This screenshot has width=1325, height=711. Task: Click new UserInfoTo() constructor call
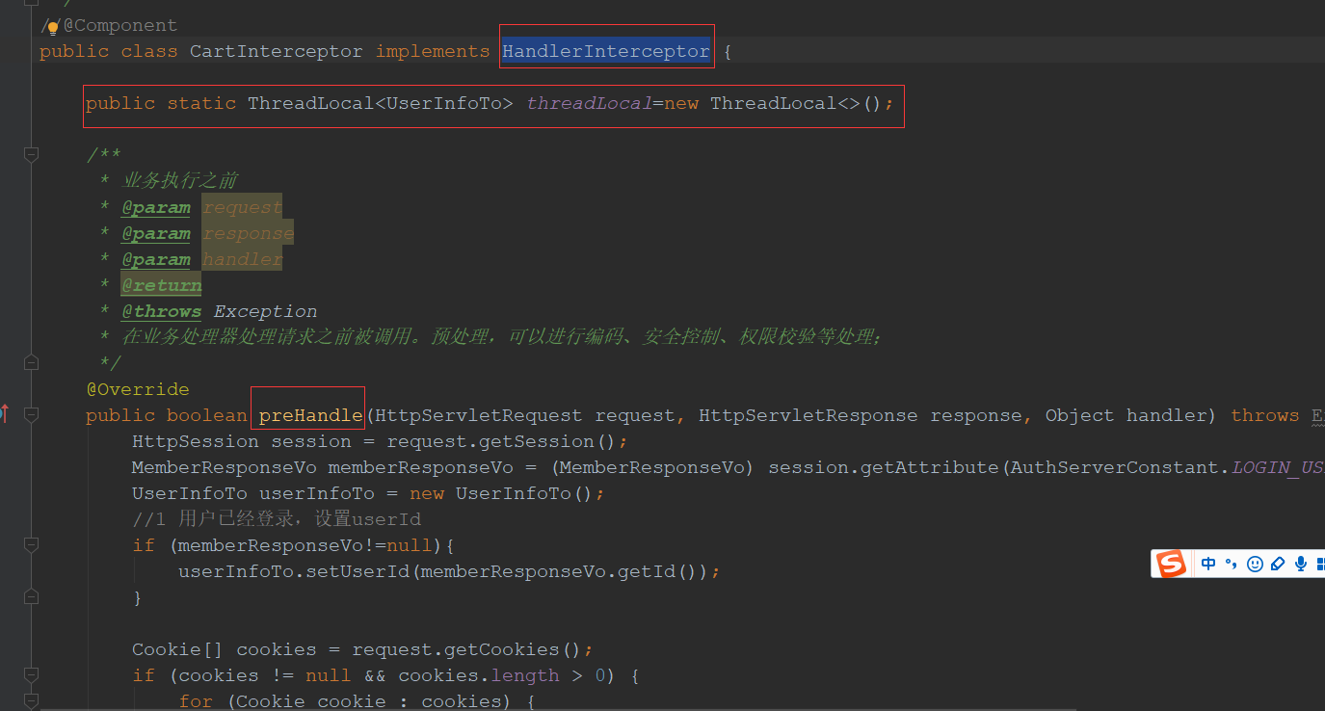coord(502,493)
